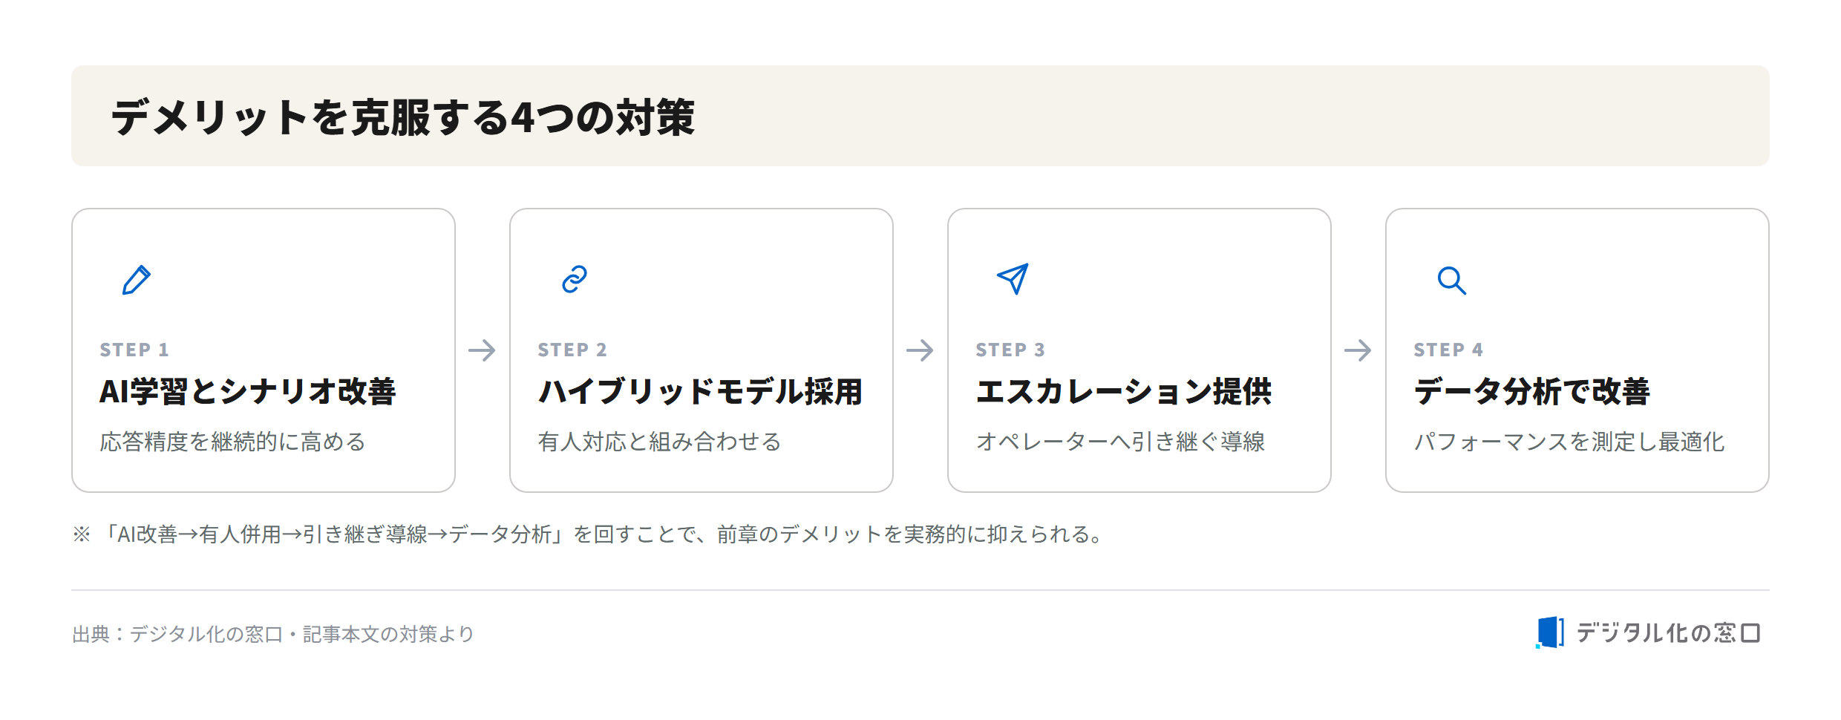The width and height of the screenshot is (1841, 720).
Task: Click the chain link icon in STEP 2
Action: point(575,280)
